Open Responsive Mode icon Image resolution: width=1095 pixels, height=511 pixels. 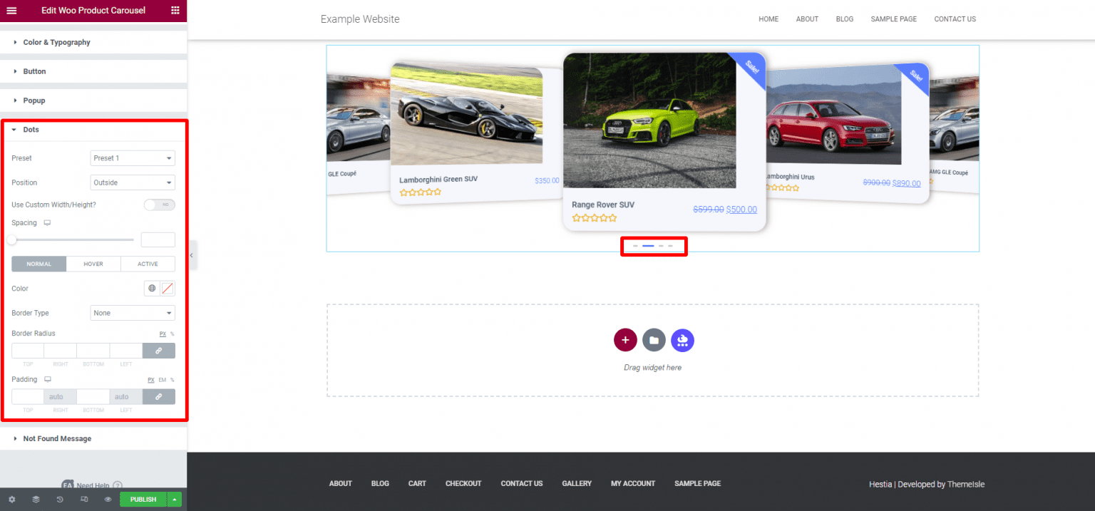click(x=84, y=500)
